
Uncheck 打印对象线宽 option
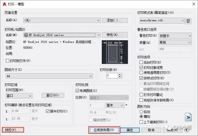pyautogui.click(x=141, y=68)
